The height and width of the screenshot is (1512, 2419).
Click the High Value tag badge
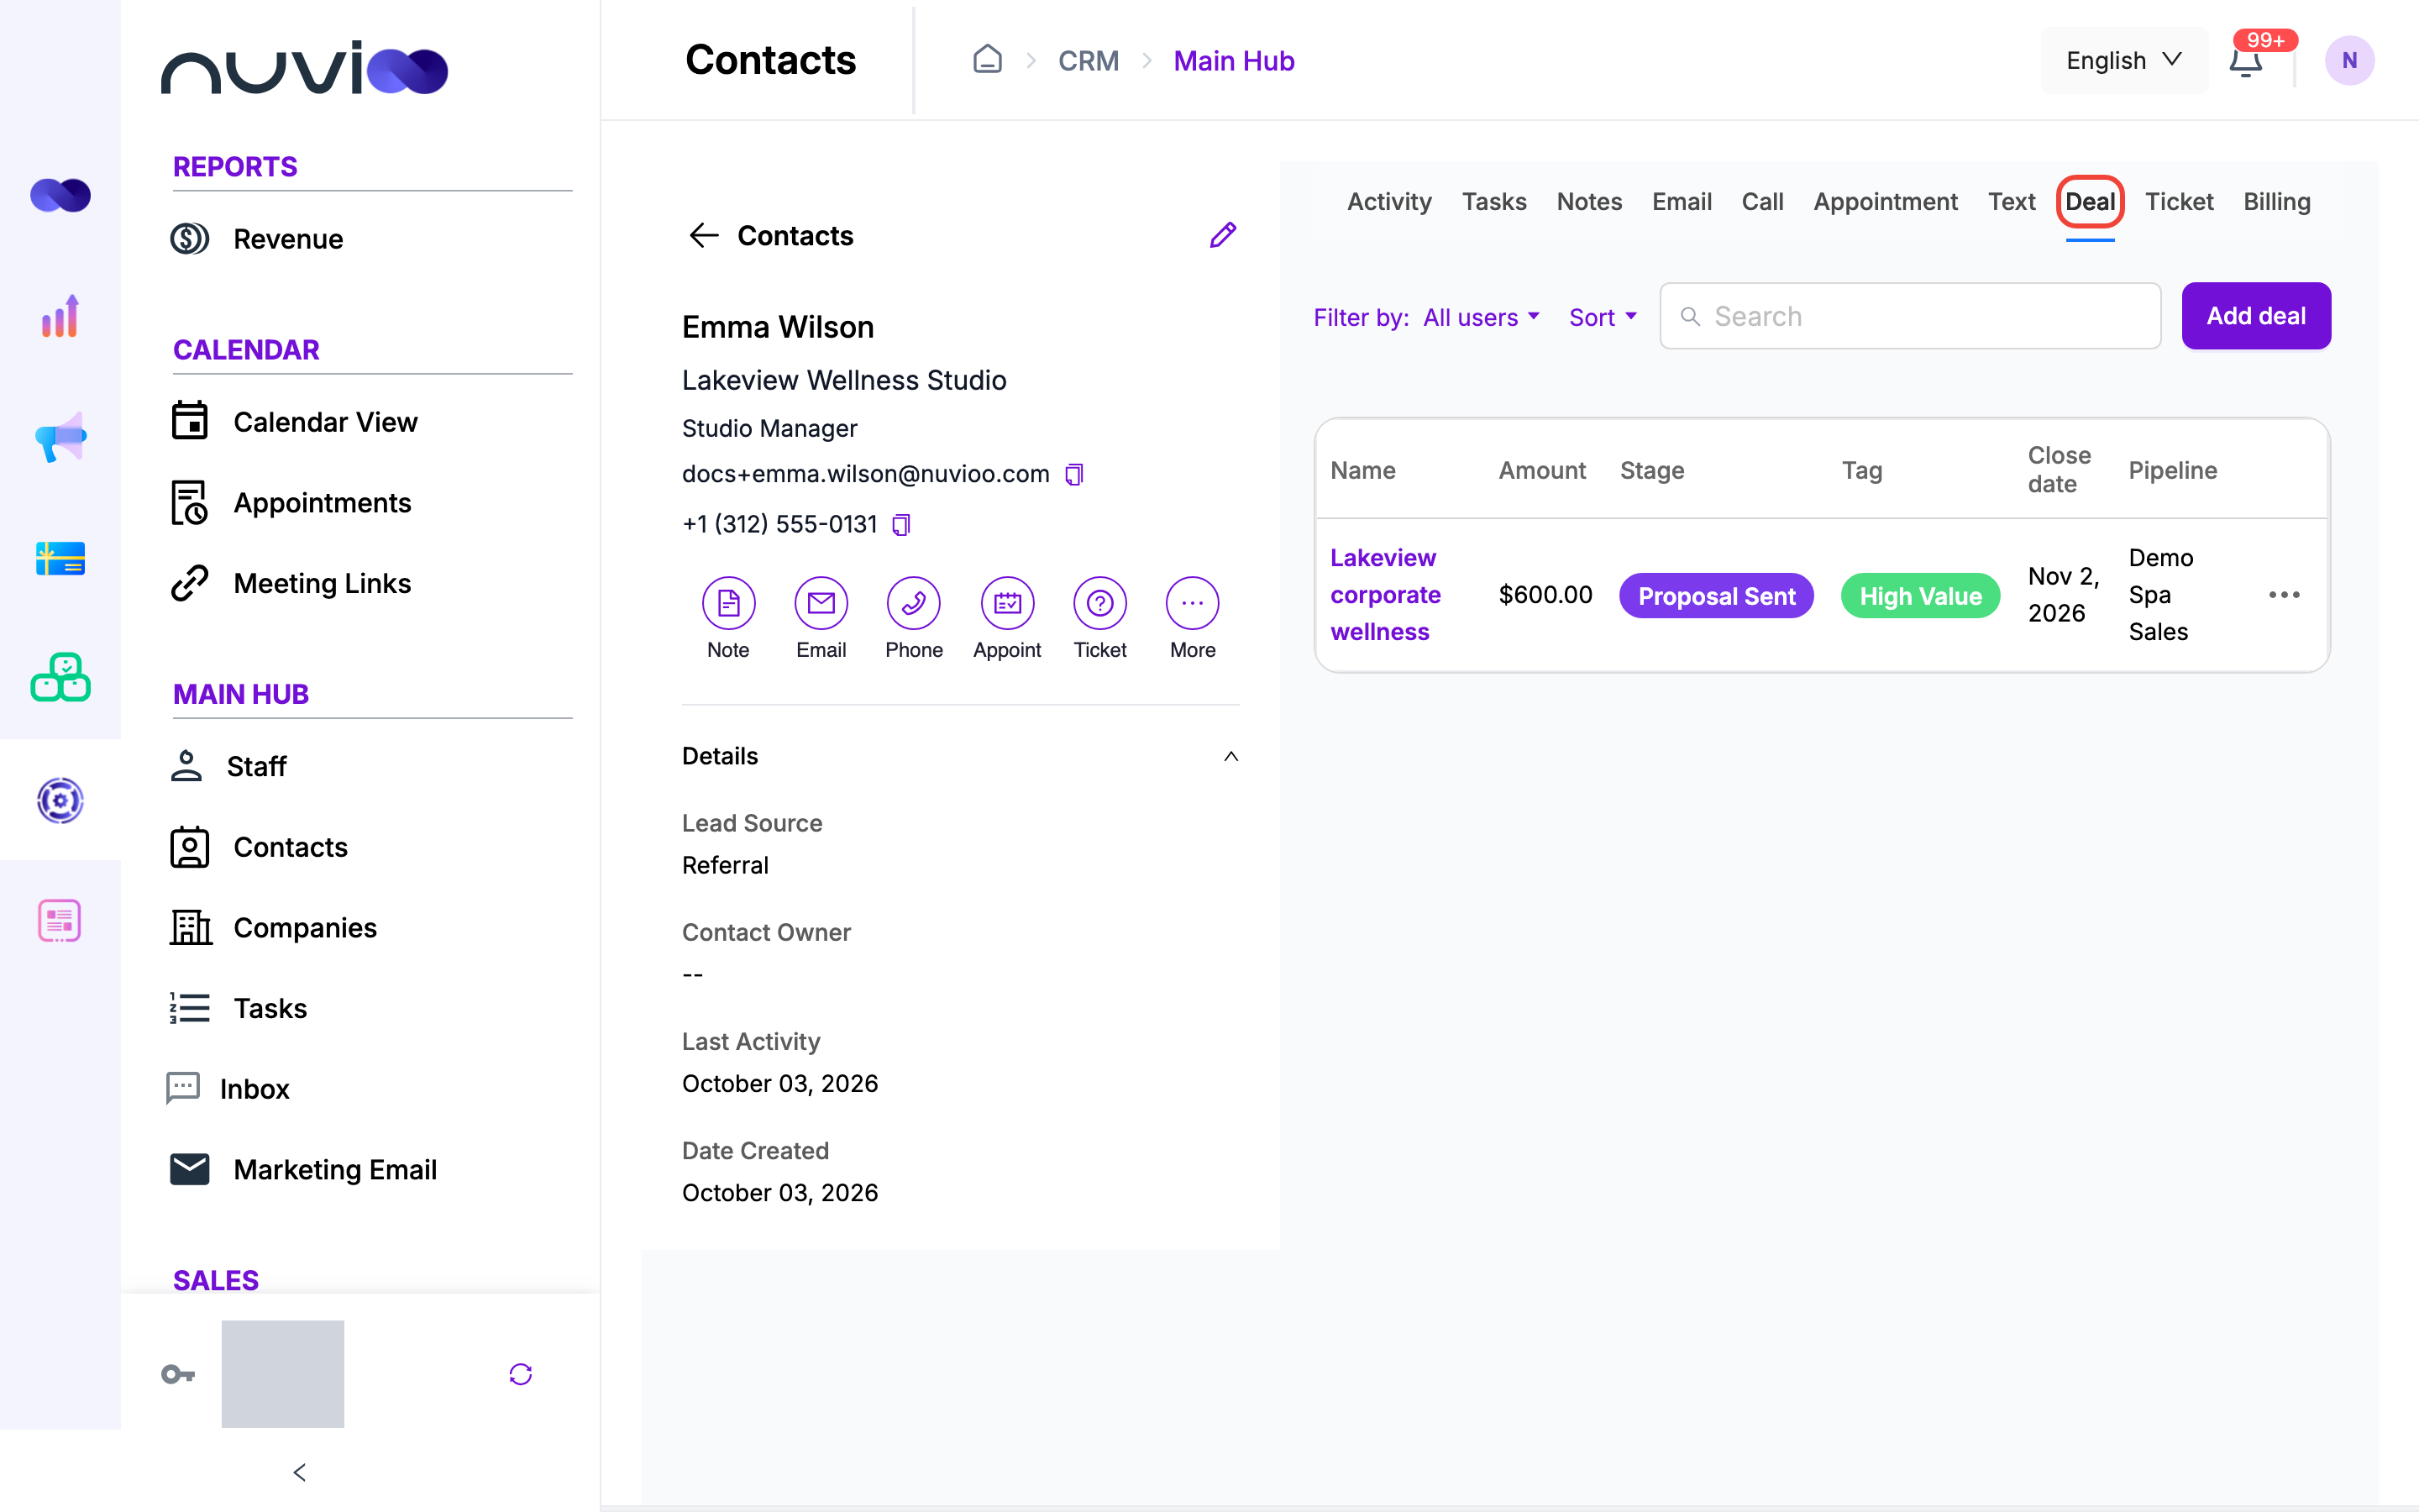pyautogui.click(x=1919, y=596)
